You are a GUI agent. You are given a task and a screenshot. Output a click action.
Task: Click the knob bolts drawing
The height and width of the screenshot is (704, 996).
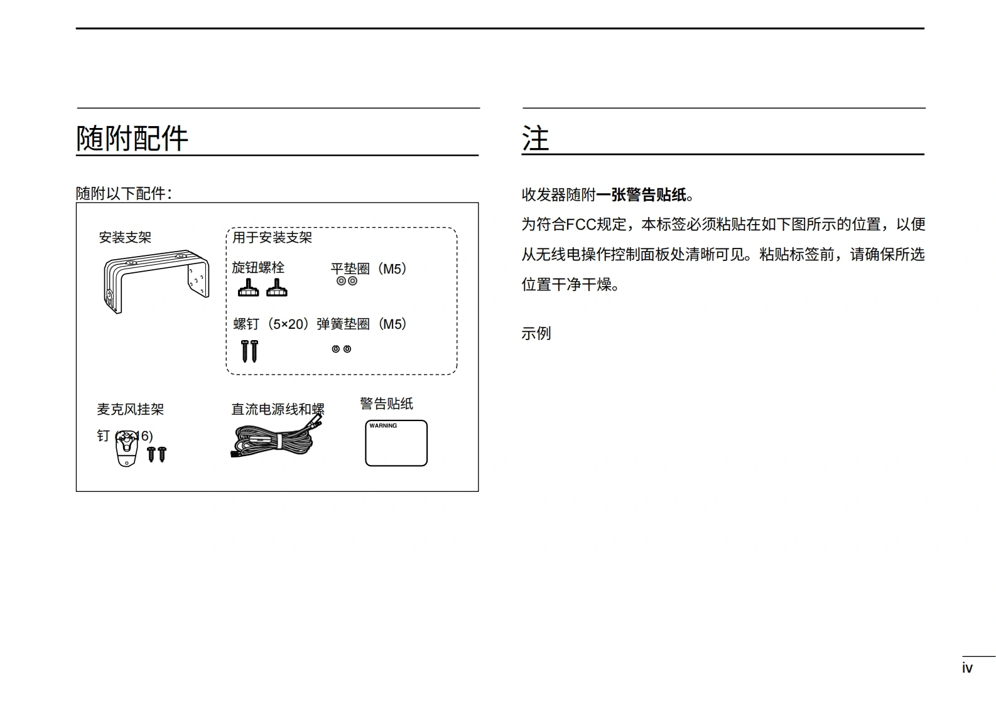click(262, 289)
